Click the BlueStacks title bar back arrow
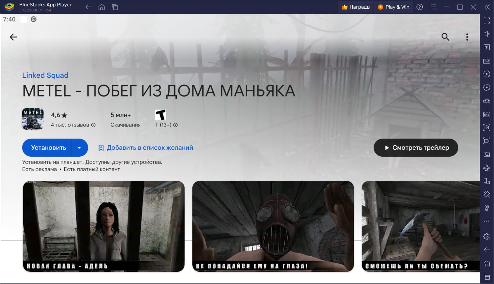Image resolution: width=494 pixels, height=284 pixels. 88,7
